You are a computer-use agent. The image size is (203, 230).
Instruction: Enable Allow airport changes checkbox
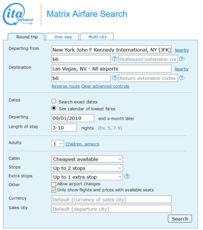(x=53, y=184)
